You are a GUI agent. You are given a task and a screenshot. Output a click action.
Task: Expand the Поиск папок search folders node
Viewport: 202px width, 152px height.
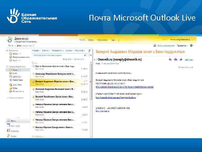[8, 91]
